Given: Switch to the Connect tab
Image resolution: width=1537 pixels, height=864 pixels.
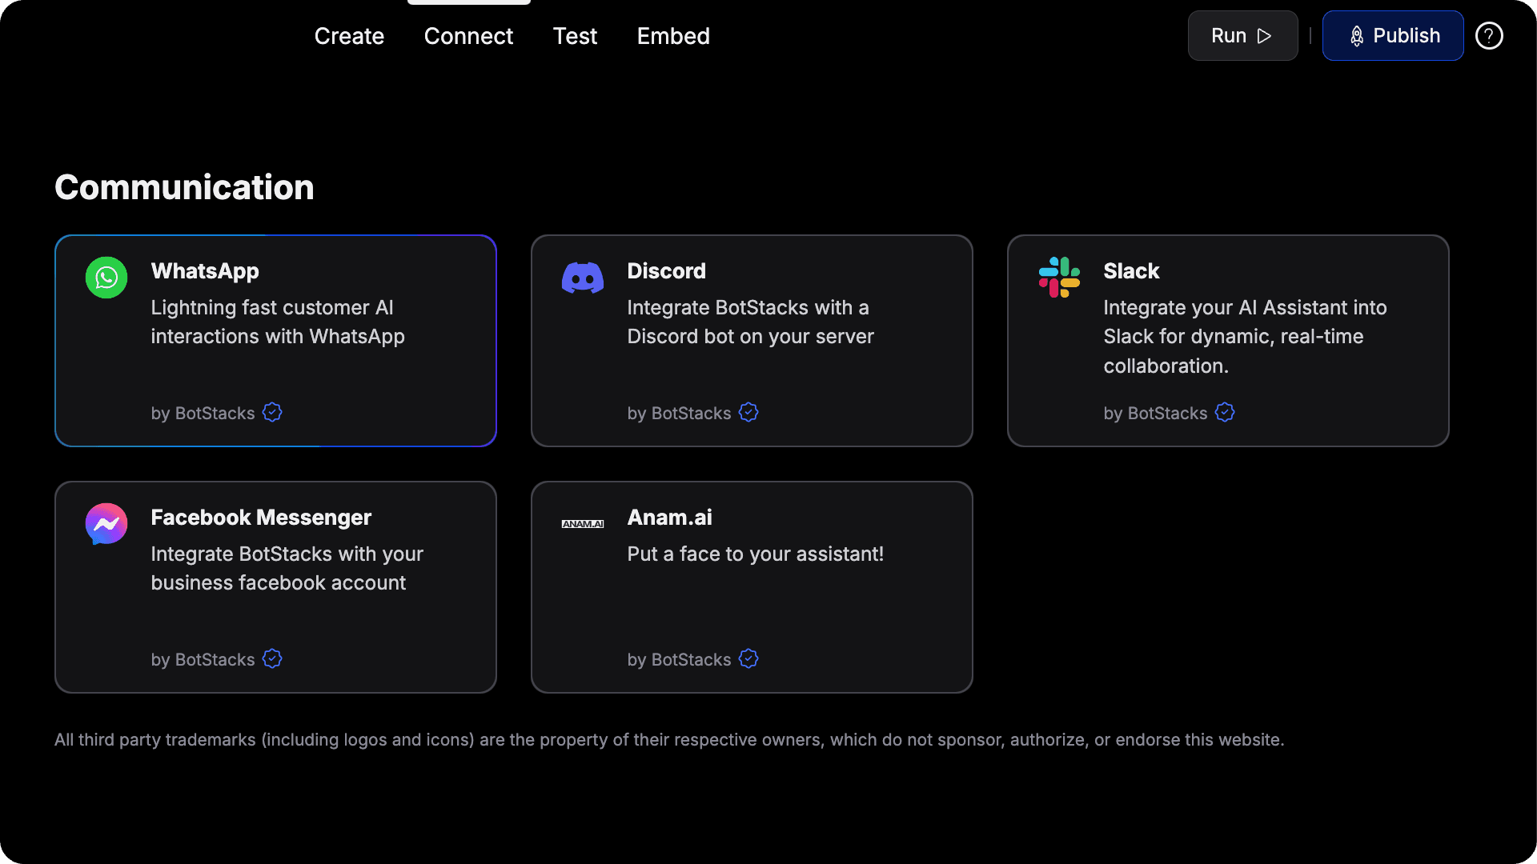Looking at the screenshot, I should (468, 36).
